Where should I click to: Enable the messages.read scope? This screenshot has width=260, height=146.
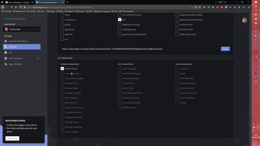(119, 29)
